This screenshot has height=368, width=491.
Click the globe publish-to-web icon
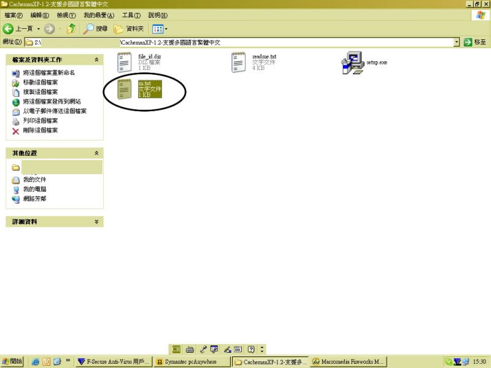coord(16,102)
